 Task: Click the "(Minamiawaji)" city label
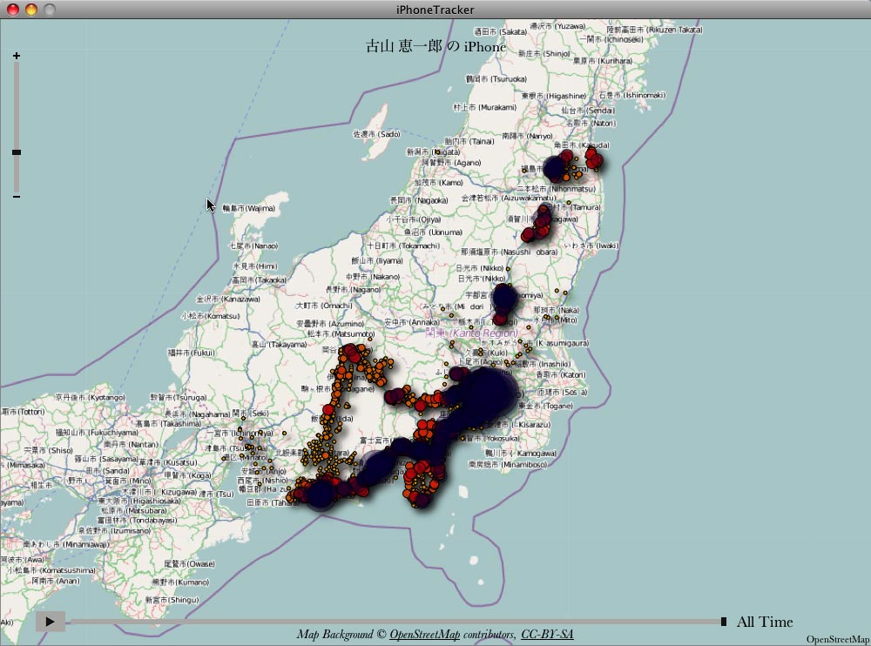click(85, 544)
